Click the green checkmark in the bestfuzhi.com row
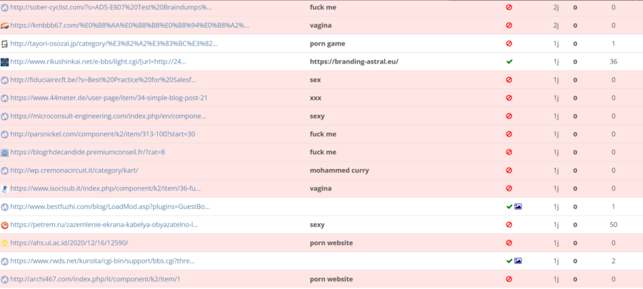 [508, 206]
